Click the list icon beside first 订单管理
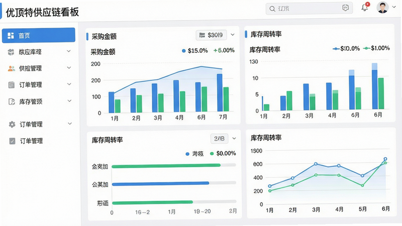The height and width of the screenshot is (226, 402). point(12,85)
